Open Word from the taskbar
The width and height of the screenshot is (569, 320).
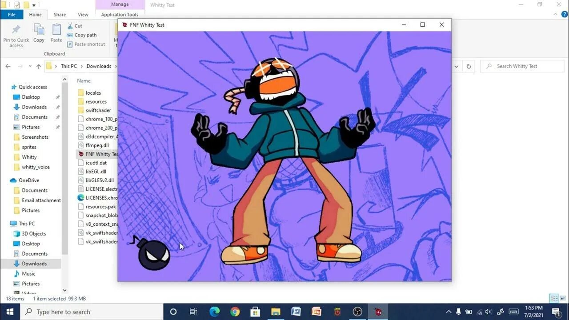296,312
